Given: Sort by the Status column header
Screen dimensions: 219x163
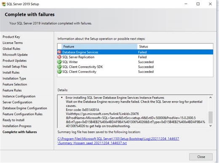Looking at the screenshot, I should coord(175,46).
